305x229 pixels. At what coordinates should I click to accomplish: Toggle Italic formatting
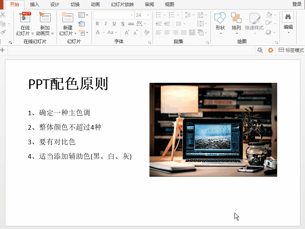(x=106, y=24)
